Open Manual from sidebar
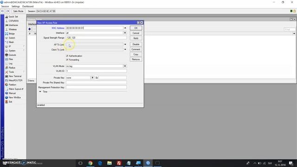 (12, 93)
